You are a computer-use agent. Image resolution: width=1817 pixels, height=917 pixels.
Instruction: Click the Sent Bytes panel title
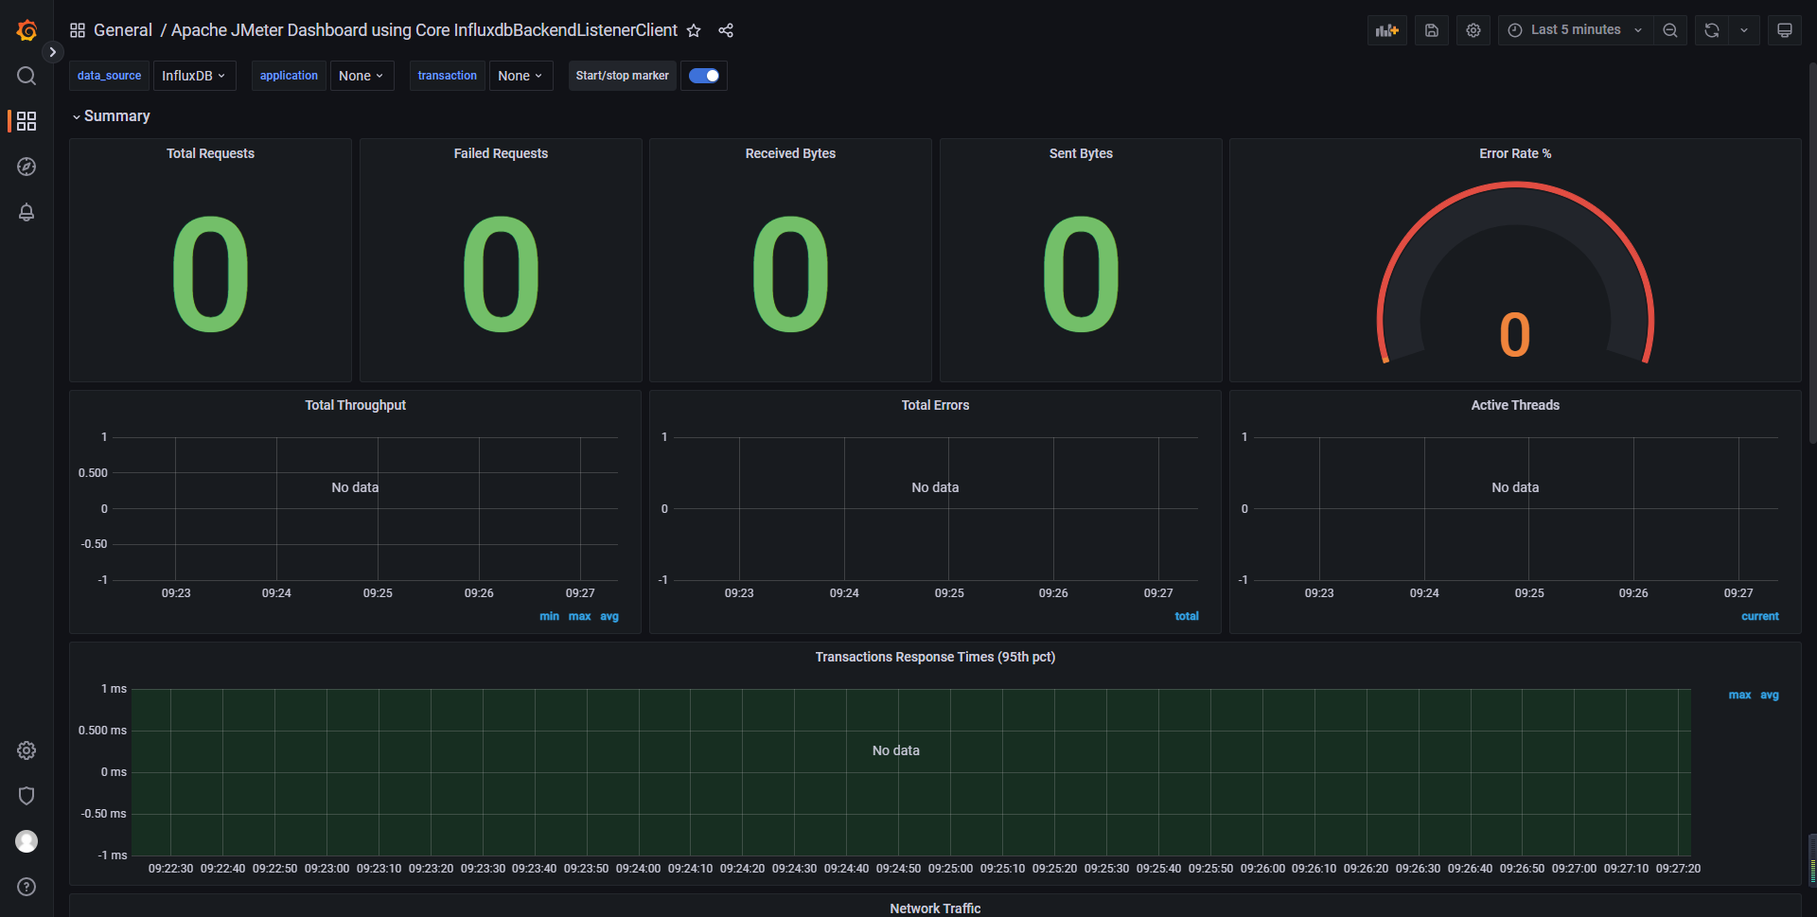tap(1081, 153)
